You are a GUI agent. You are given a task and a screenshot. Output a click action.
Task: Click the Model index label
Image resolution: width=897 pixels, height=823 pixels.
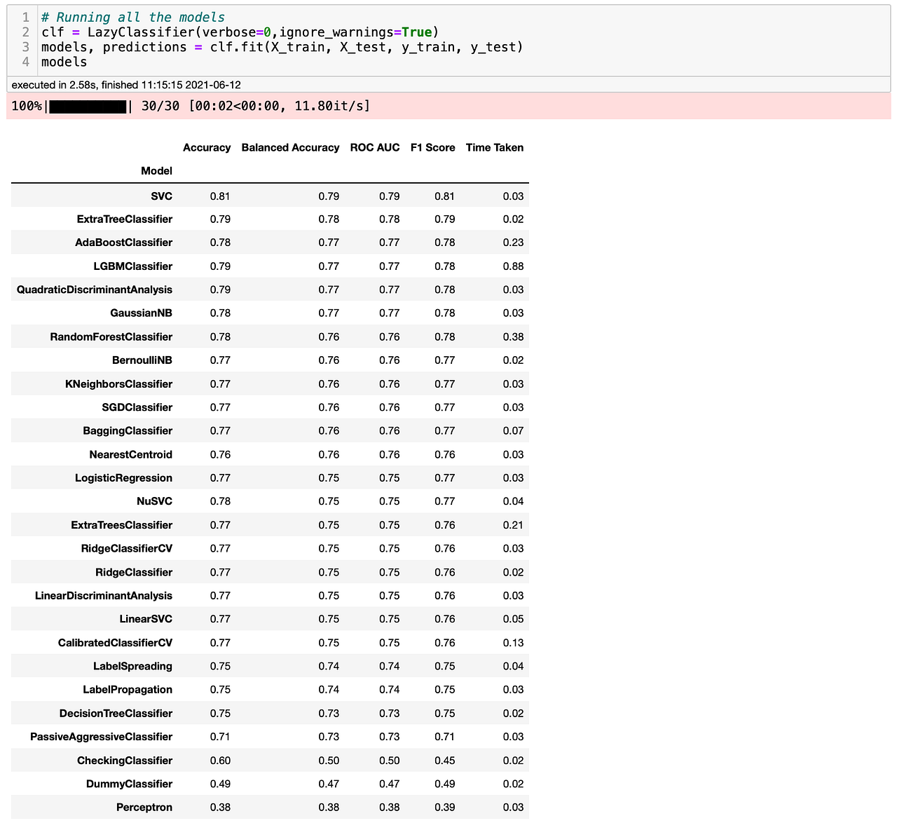click(x=156, y=170)
